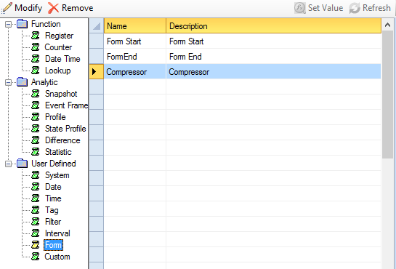Click the Function folder icon
This screenshot has height=269, width=396.
(23, 24)
